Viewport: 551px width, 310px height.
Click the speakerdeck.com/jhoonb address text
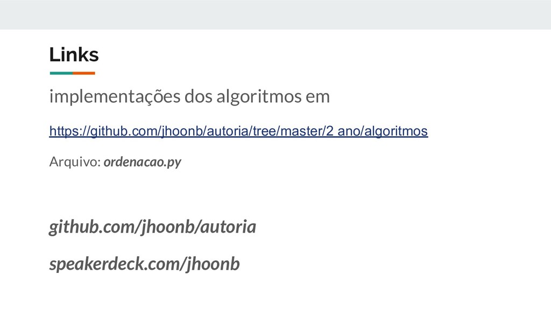coord(144,264)
